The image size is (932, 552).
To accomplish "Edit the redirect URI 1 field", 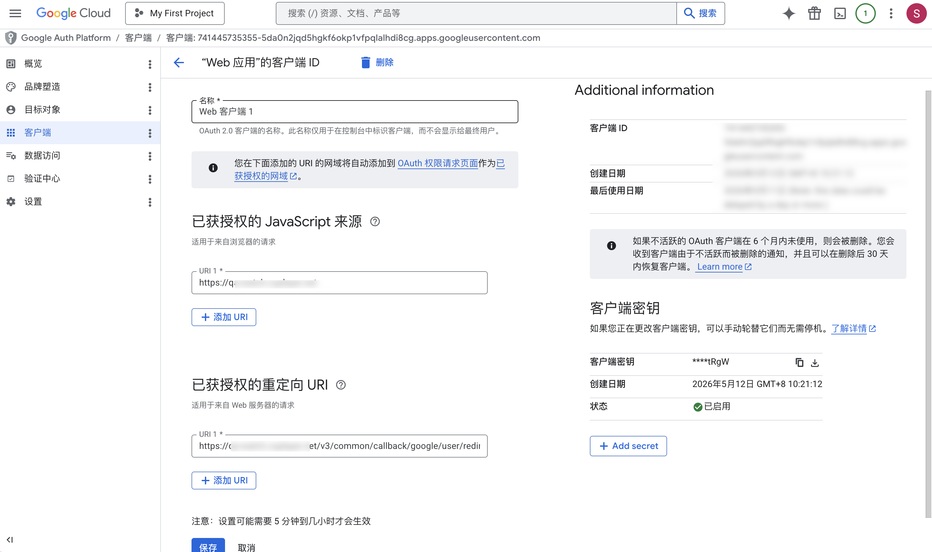I will coord(339,446).
